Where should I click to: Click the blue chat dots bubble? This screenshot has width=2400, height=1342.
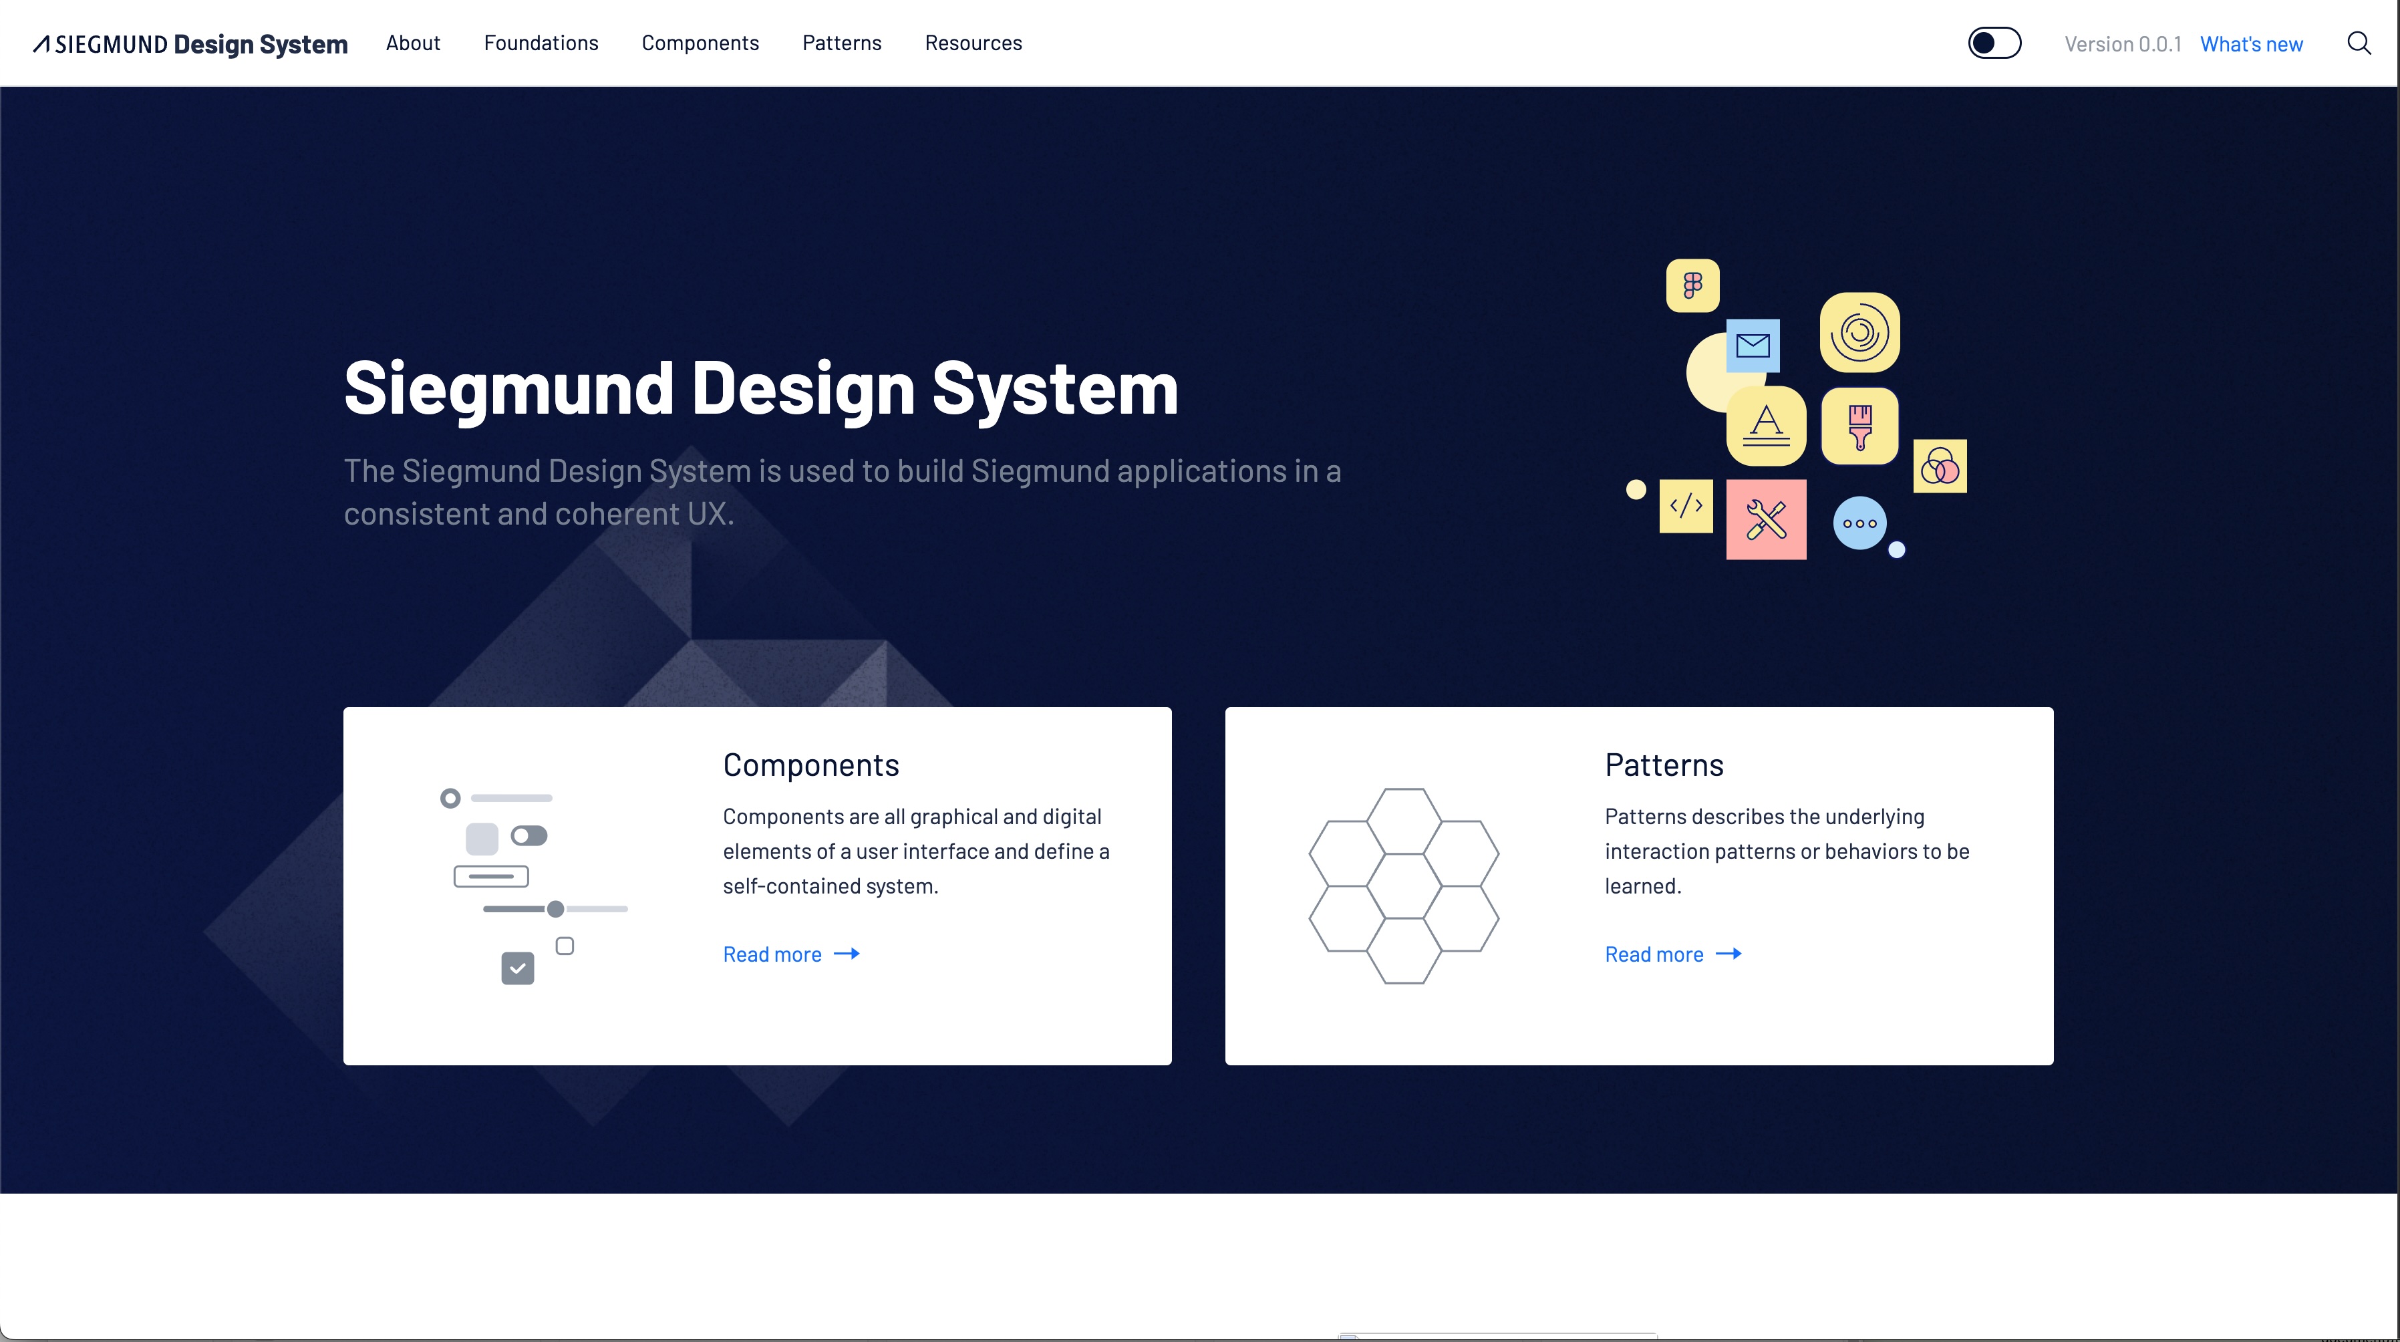(x=1859, y=523)
